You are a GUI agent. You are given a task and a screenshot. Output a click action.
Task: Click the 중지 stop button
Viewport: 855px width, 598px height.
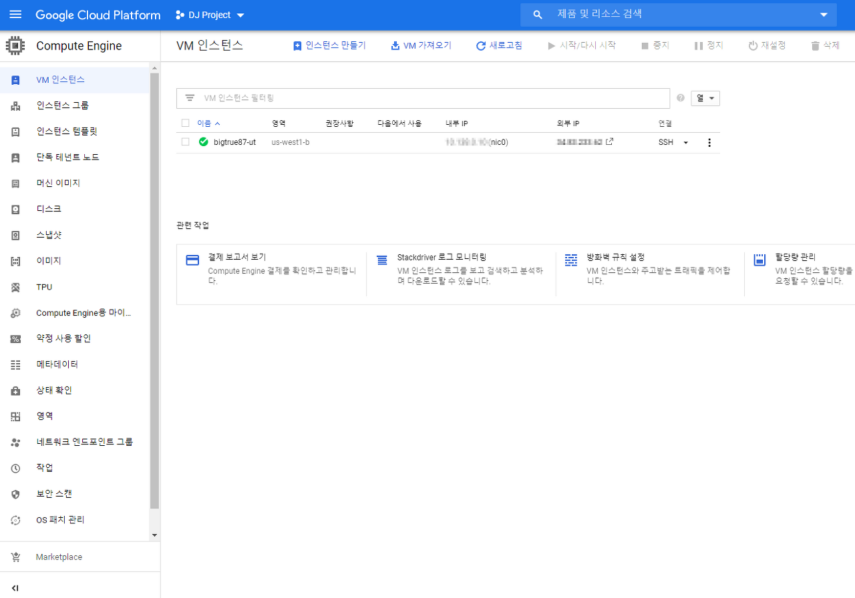(655, 45)
